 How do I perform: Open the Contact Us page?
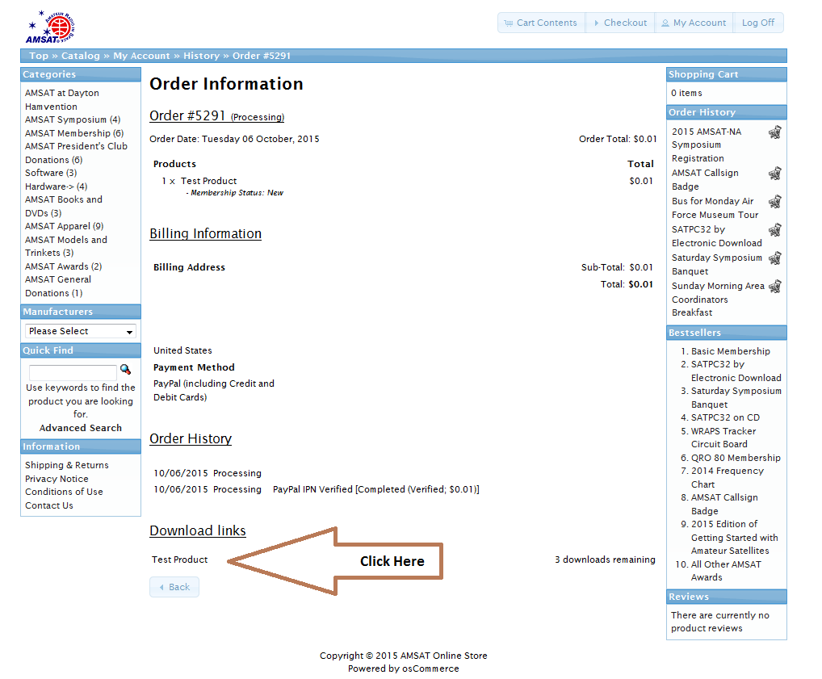pos(48,505)
